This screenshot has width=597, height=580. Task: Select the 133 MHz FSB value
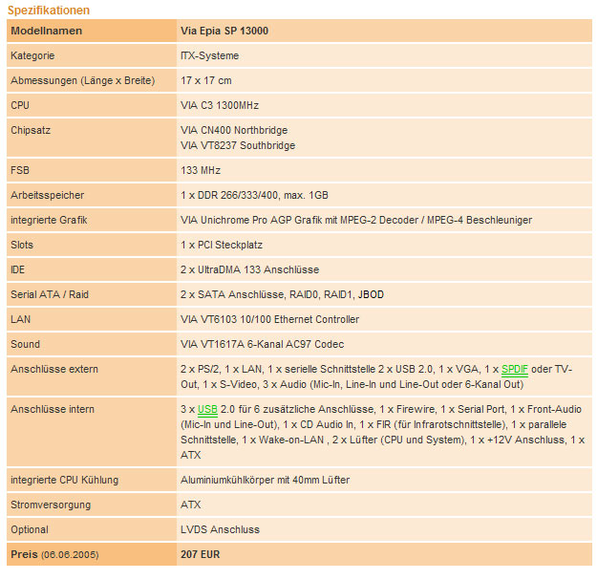pyautogui.click(x=201, y=170)
